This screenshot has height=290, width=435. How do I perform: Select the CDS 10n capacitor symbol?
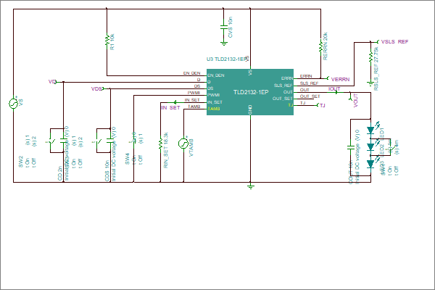(110, 141)
